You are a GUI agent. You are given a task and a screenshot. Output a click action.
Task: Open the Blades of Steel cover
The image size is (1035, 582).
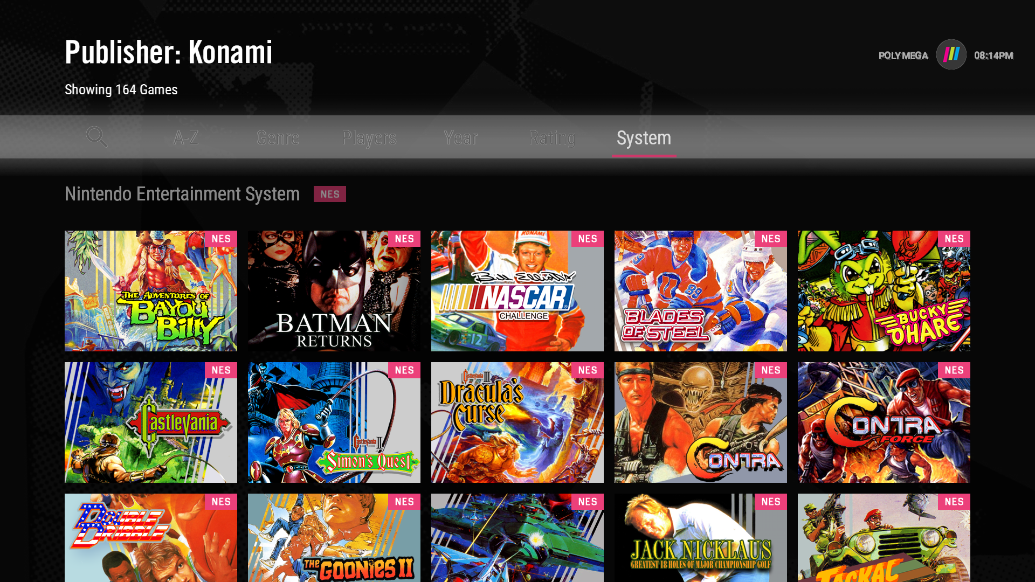click(701, 291)
